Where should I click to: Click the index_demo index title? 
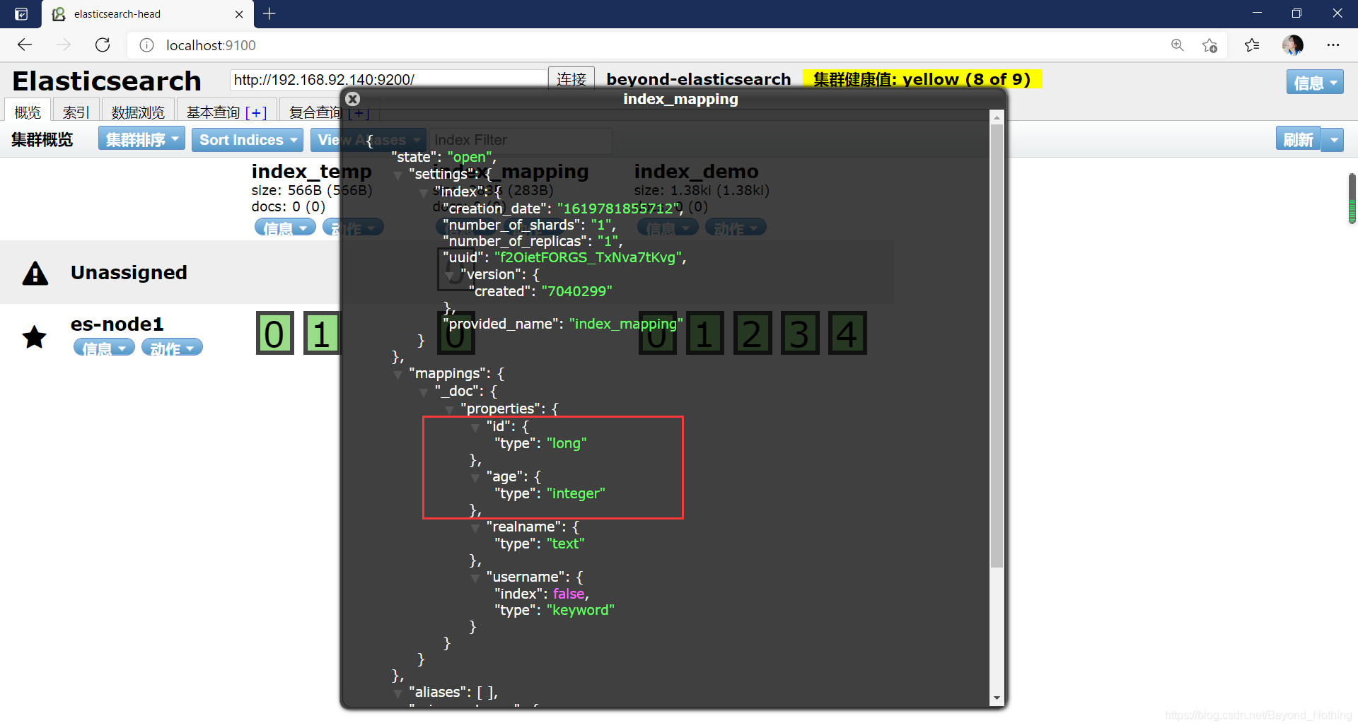696,172
